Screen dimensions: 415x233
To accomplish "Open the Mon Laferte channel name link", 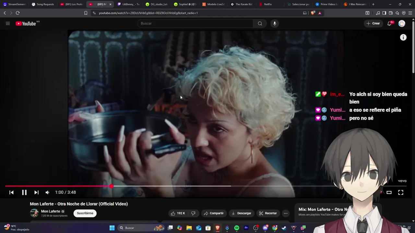I will 51,211.
